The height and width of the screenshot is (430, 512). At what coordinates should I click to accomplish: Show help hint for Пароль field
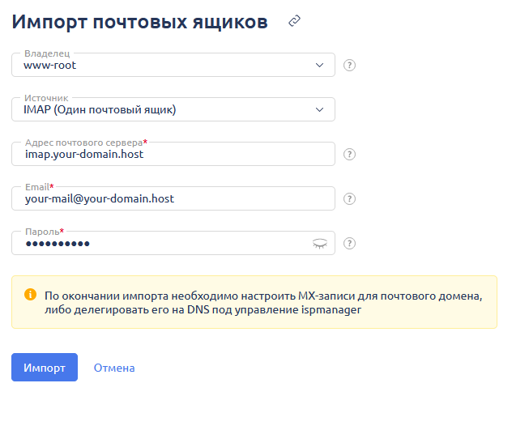tap(349, 243)
